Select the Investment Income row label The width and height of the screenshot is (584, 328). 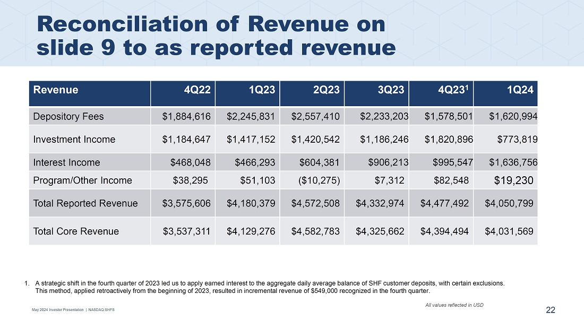tap(74, 140)
